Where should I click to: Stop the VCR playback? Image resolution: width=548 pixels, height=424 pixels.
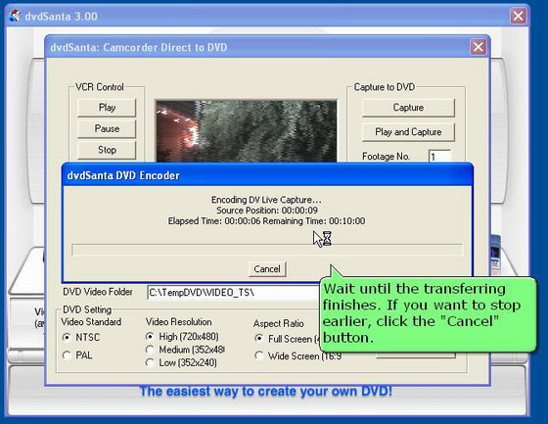(x=107, y=150)
